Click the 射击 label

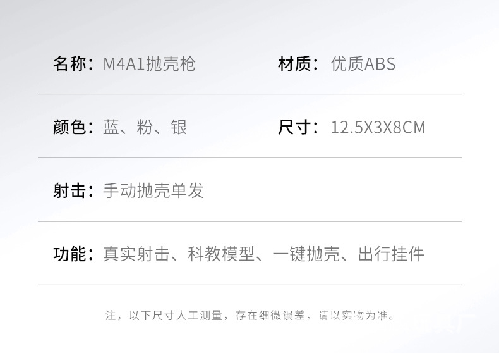point(69,190)
